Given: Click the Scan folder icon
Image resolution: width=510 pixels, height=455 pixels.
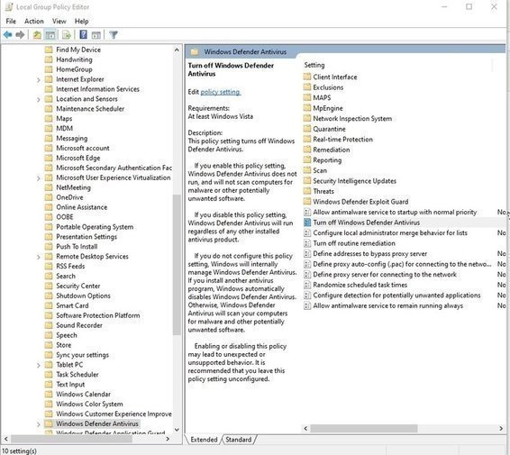Looking at the screenshot, I should point(307,170).
